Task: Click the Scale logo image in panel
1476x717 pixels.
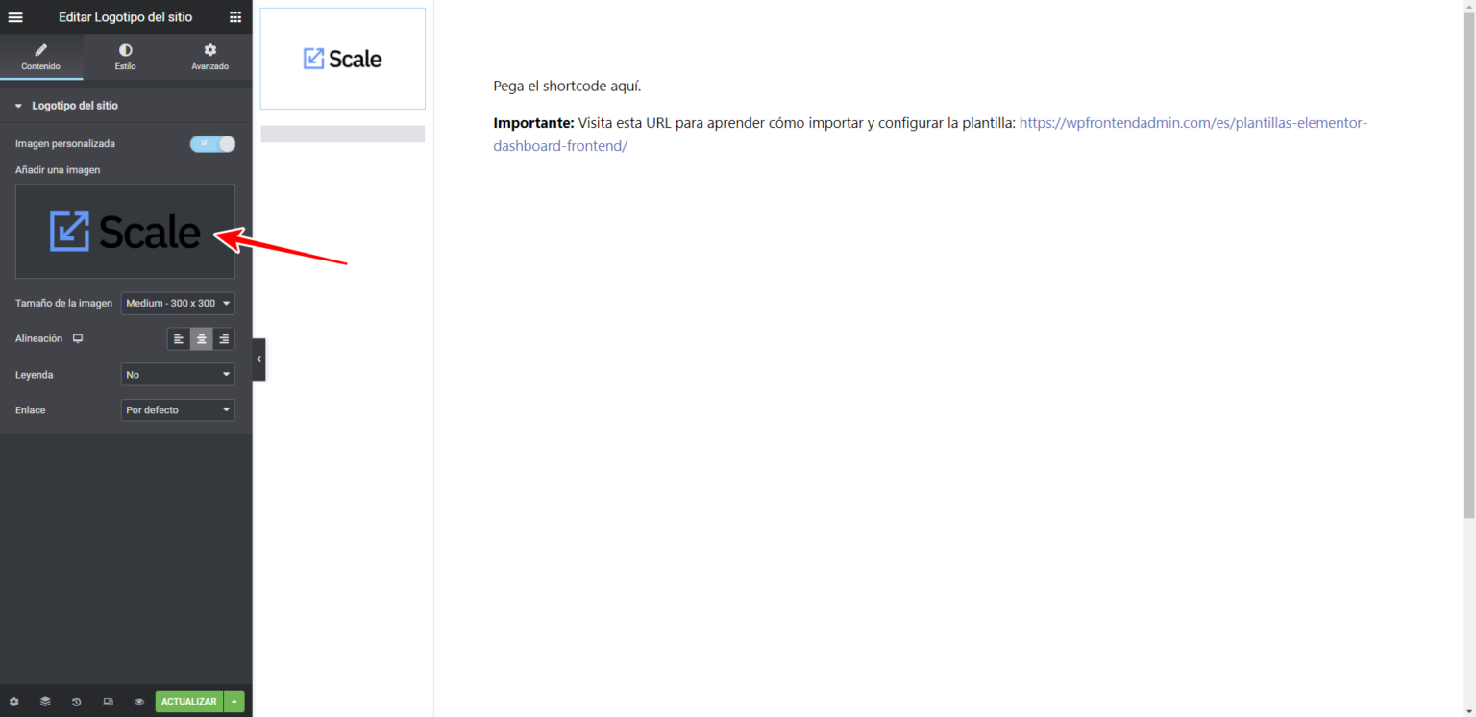Action: pos(125,232)
